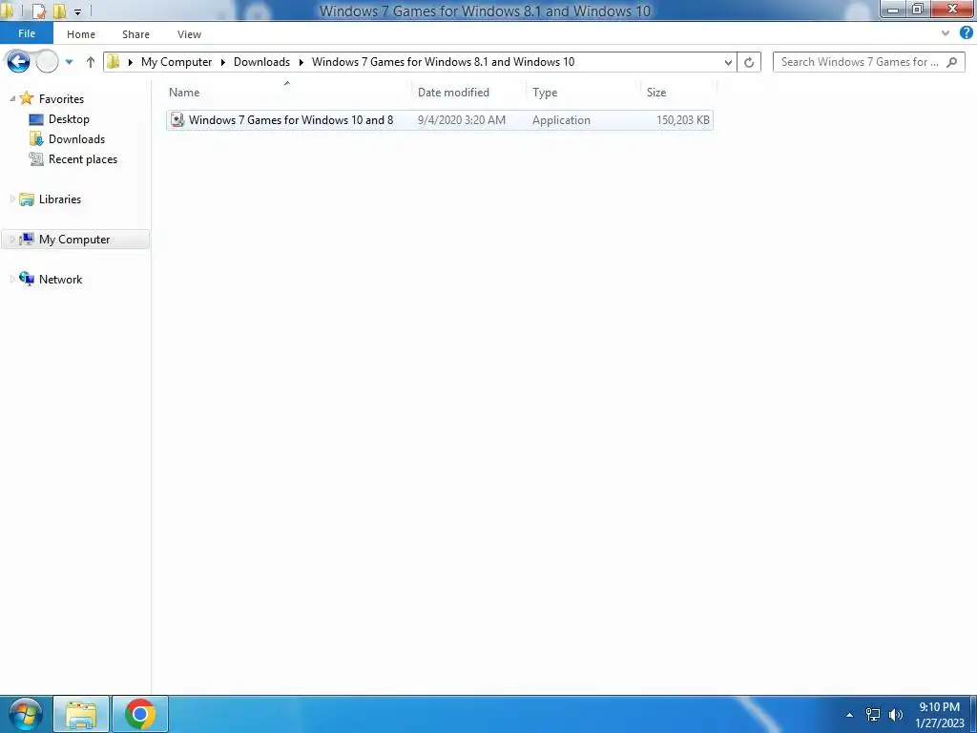Minimize the Explorer window

pyautogui.click(x=893, y=10)
